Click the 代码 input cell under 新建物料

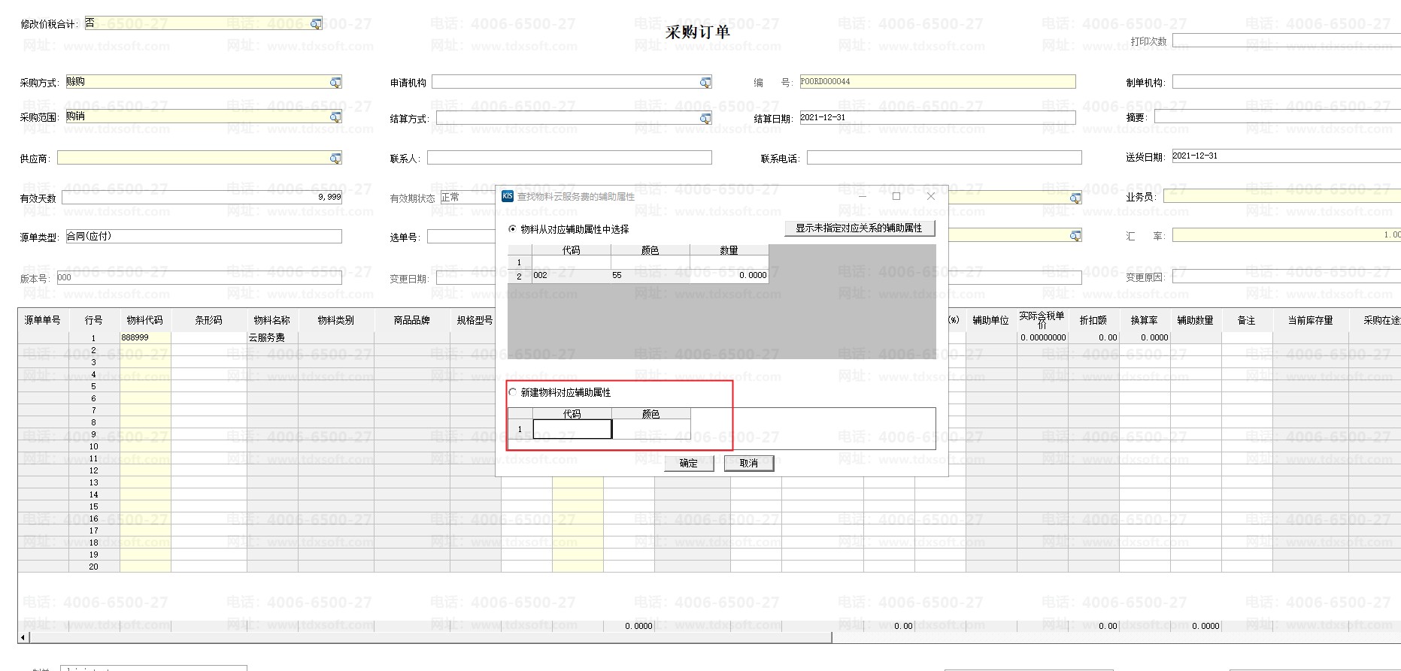[572, 429]
